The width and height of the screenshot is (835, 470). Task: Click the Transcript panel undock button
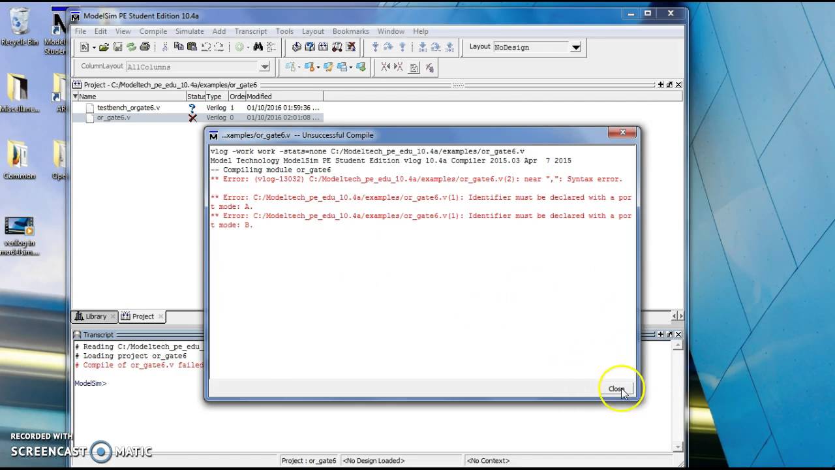point(669,334)
